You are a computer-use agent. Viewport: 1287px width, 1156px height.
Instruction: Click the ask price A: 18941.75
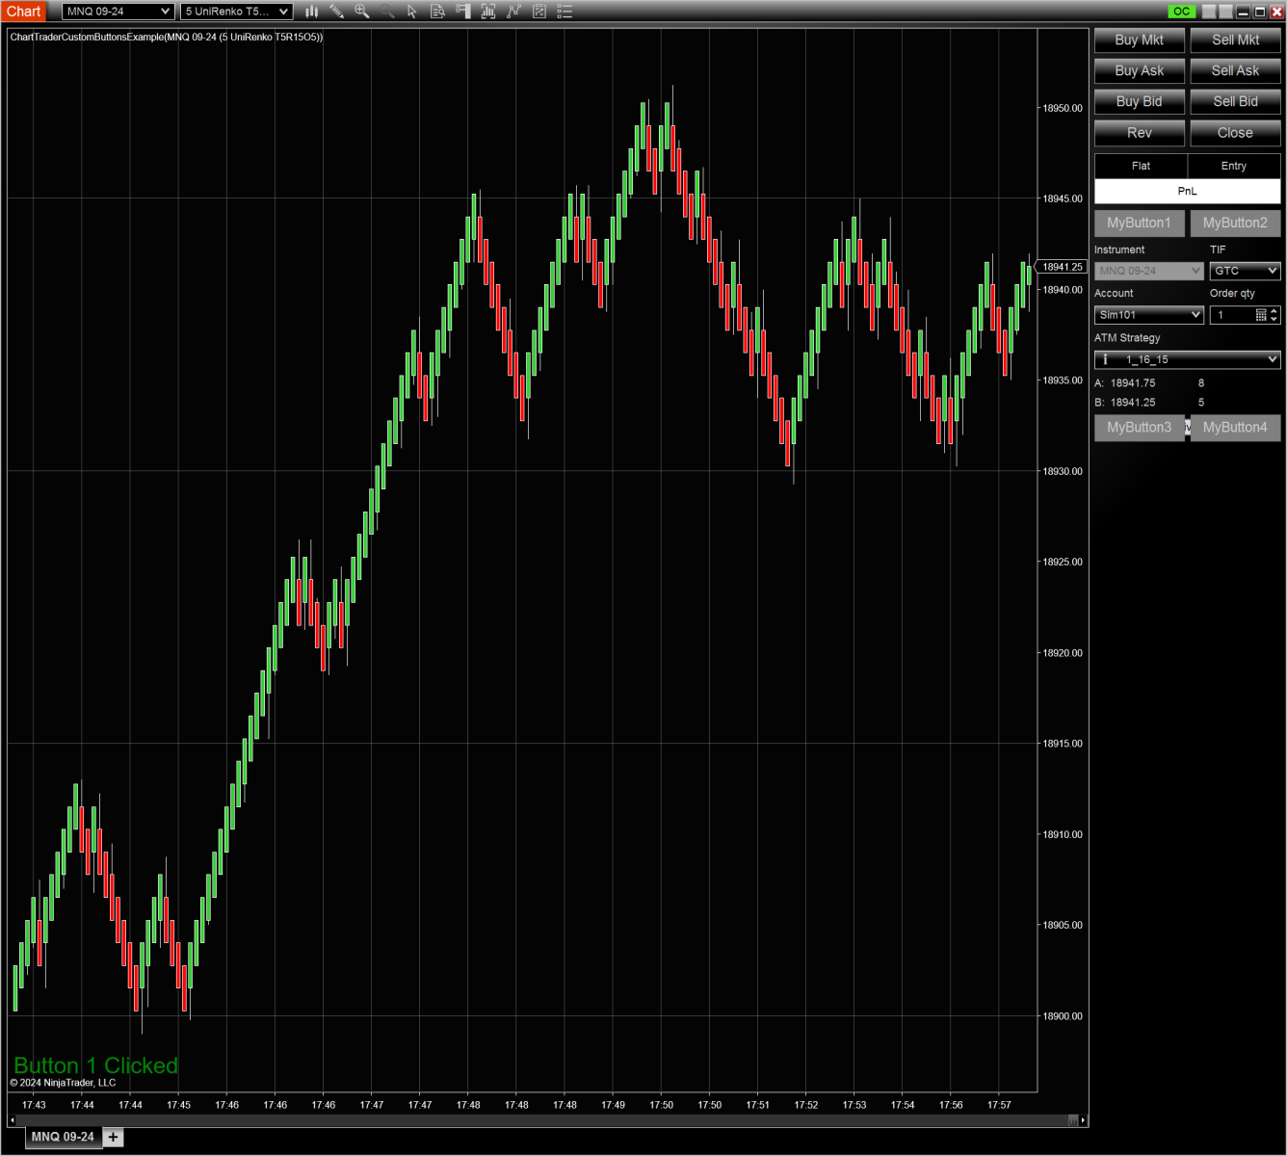tap(1125, 383)
